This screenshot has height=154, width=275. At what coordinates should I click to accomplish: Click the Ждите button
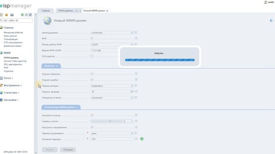coord(50,150)
